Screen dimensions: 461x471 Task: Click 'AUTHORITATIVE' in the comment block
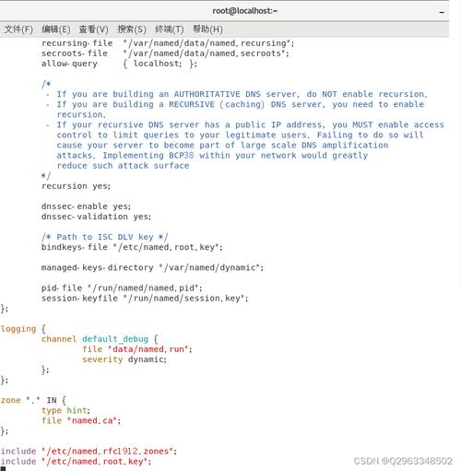pos(207,94)
